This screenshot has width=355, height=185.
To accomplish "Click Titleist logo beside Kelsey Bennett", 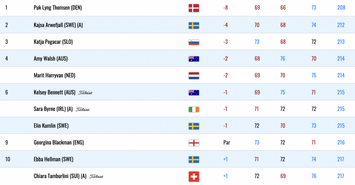I will (x=85, y=92).
